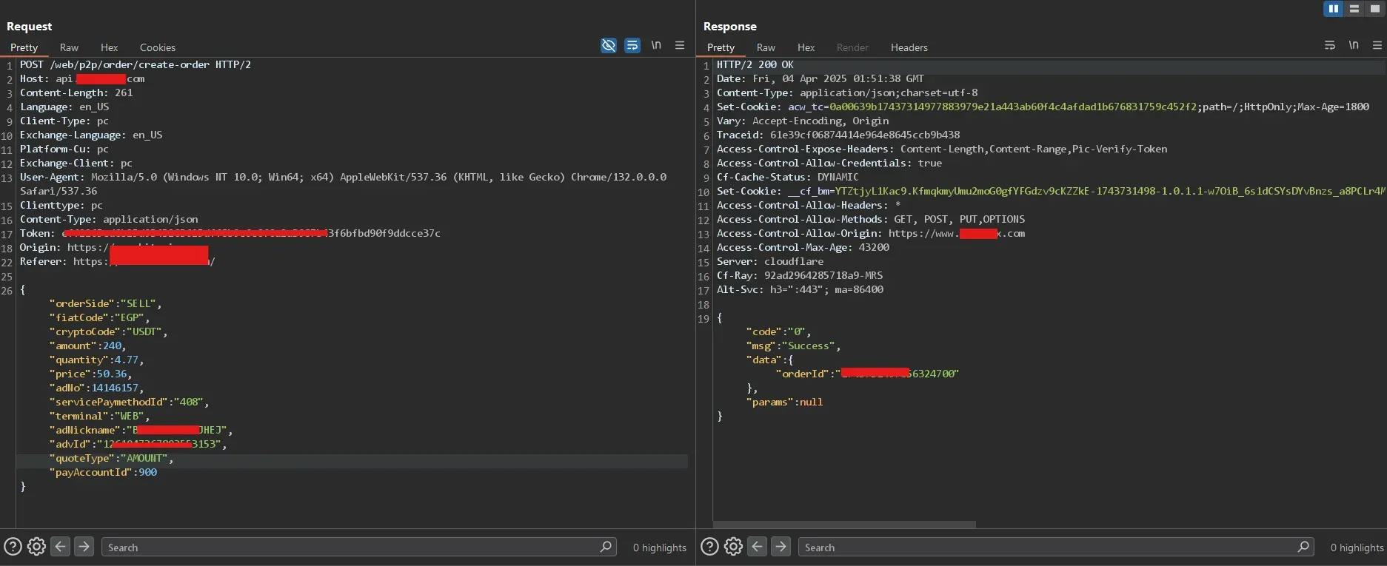The width and height of the screenshot is (1387, 566).
Task: Go to next match in Request search
Action: point(84,547)
